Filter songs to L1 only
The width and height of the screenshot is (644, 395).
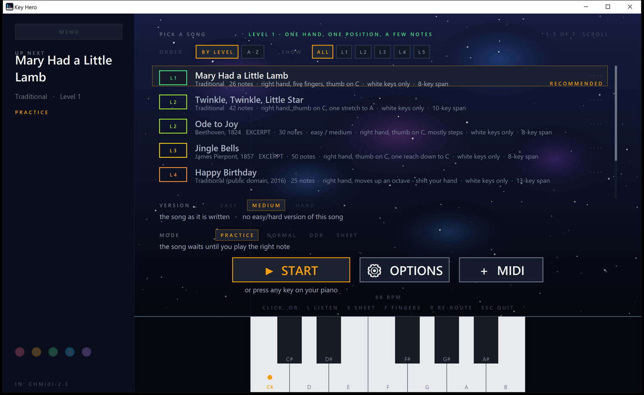(344, 52)
